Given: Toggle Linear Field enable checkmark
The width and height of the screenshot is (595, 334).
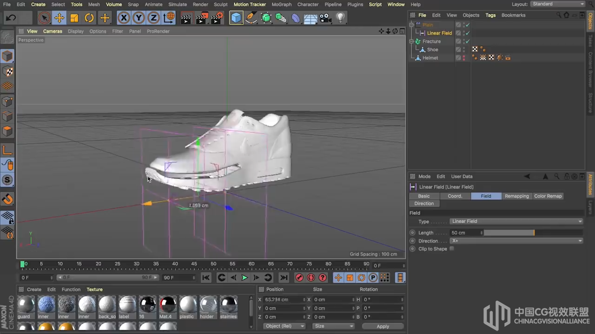Looking at the screenshot, I should (468, 33).
